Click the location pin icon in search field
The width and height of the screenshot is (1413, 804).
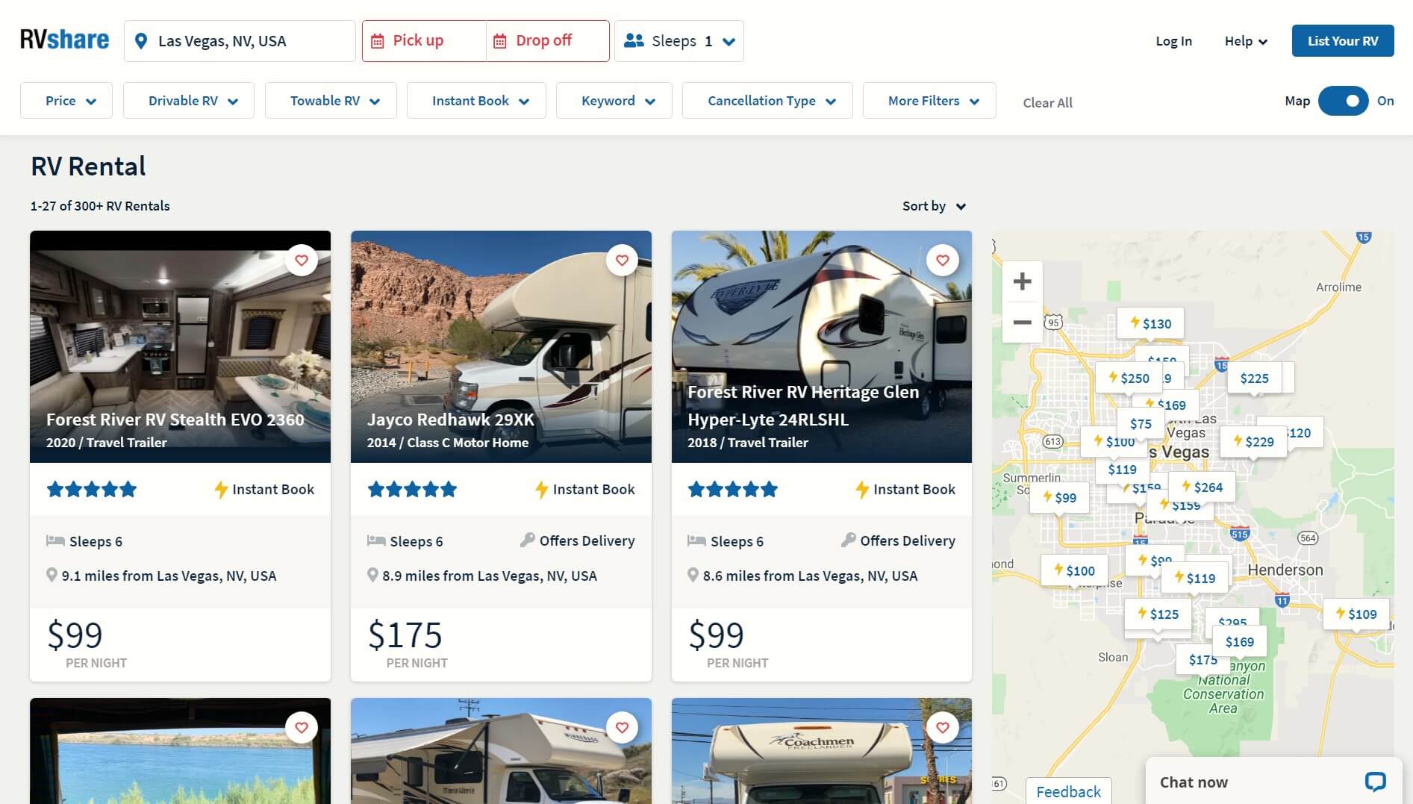(140, 41)
